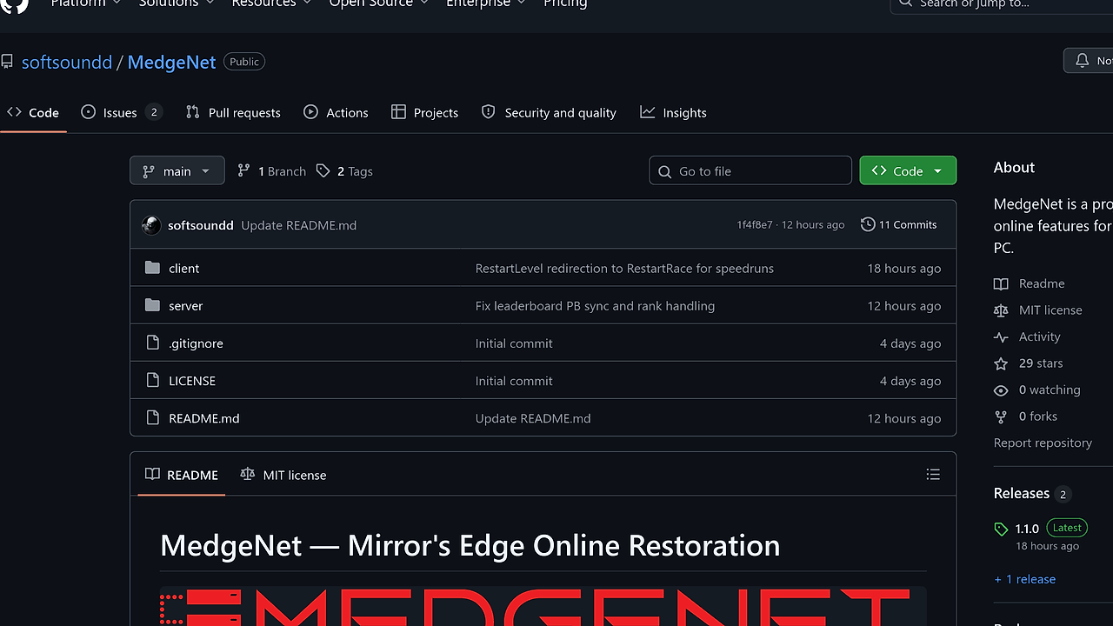Click the commits history clock icon
The image size is (1113, 626).
coord(868,224)
